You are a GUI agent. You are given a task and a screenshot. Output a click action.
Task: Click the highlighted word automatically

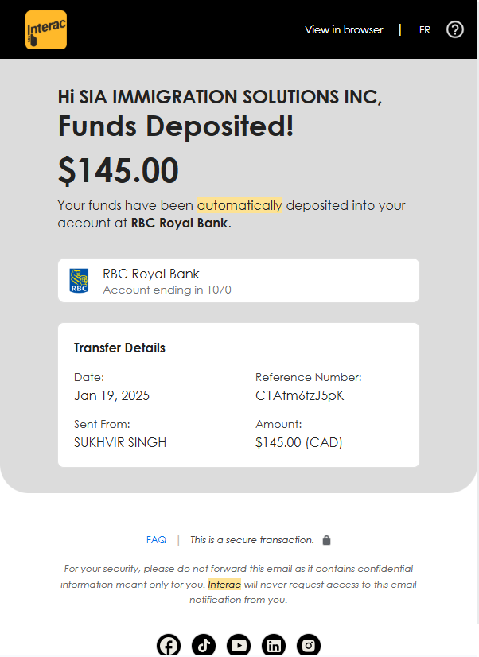click(240, 205)
